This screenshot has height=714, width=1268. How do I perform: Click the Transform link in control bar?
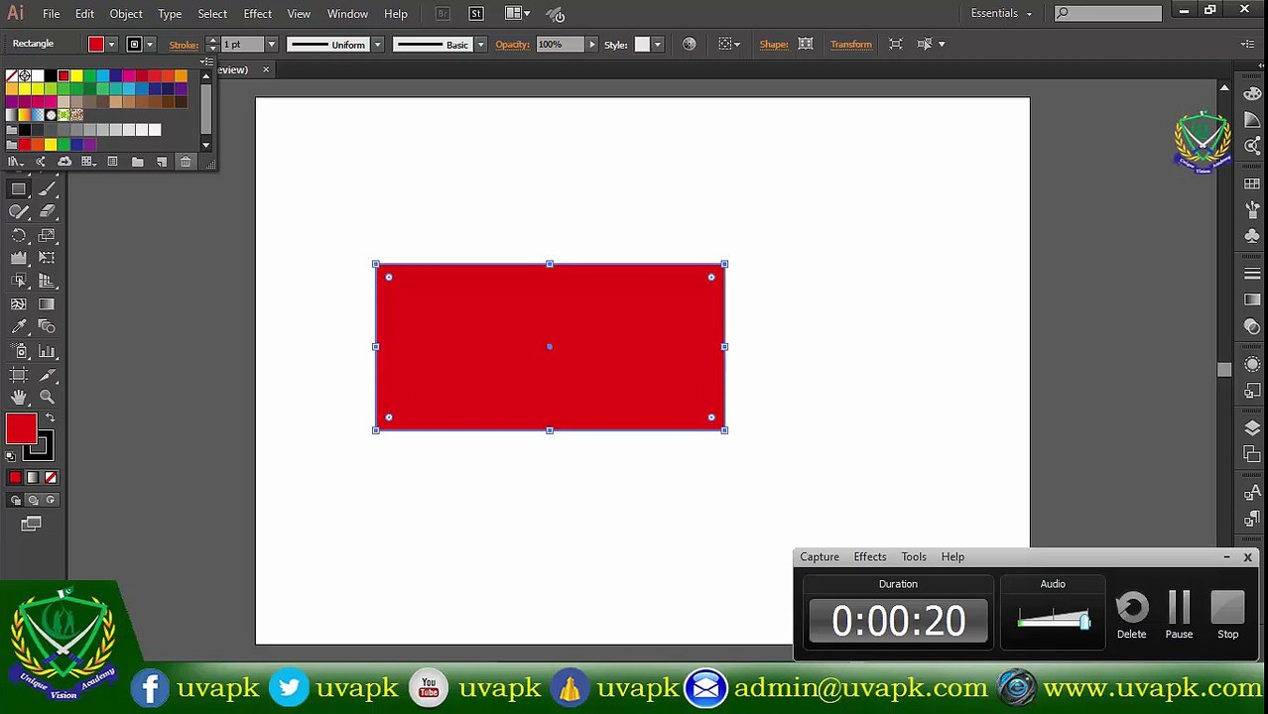[x=851, y=45]
